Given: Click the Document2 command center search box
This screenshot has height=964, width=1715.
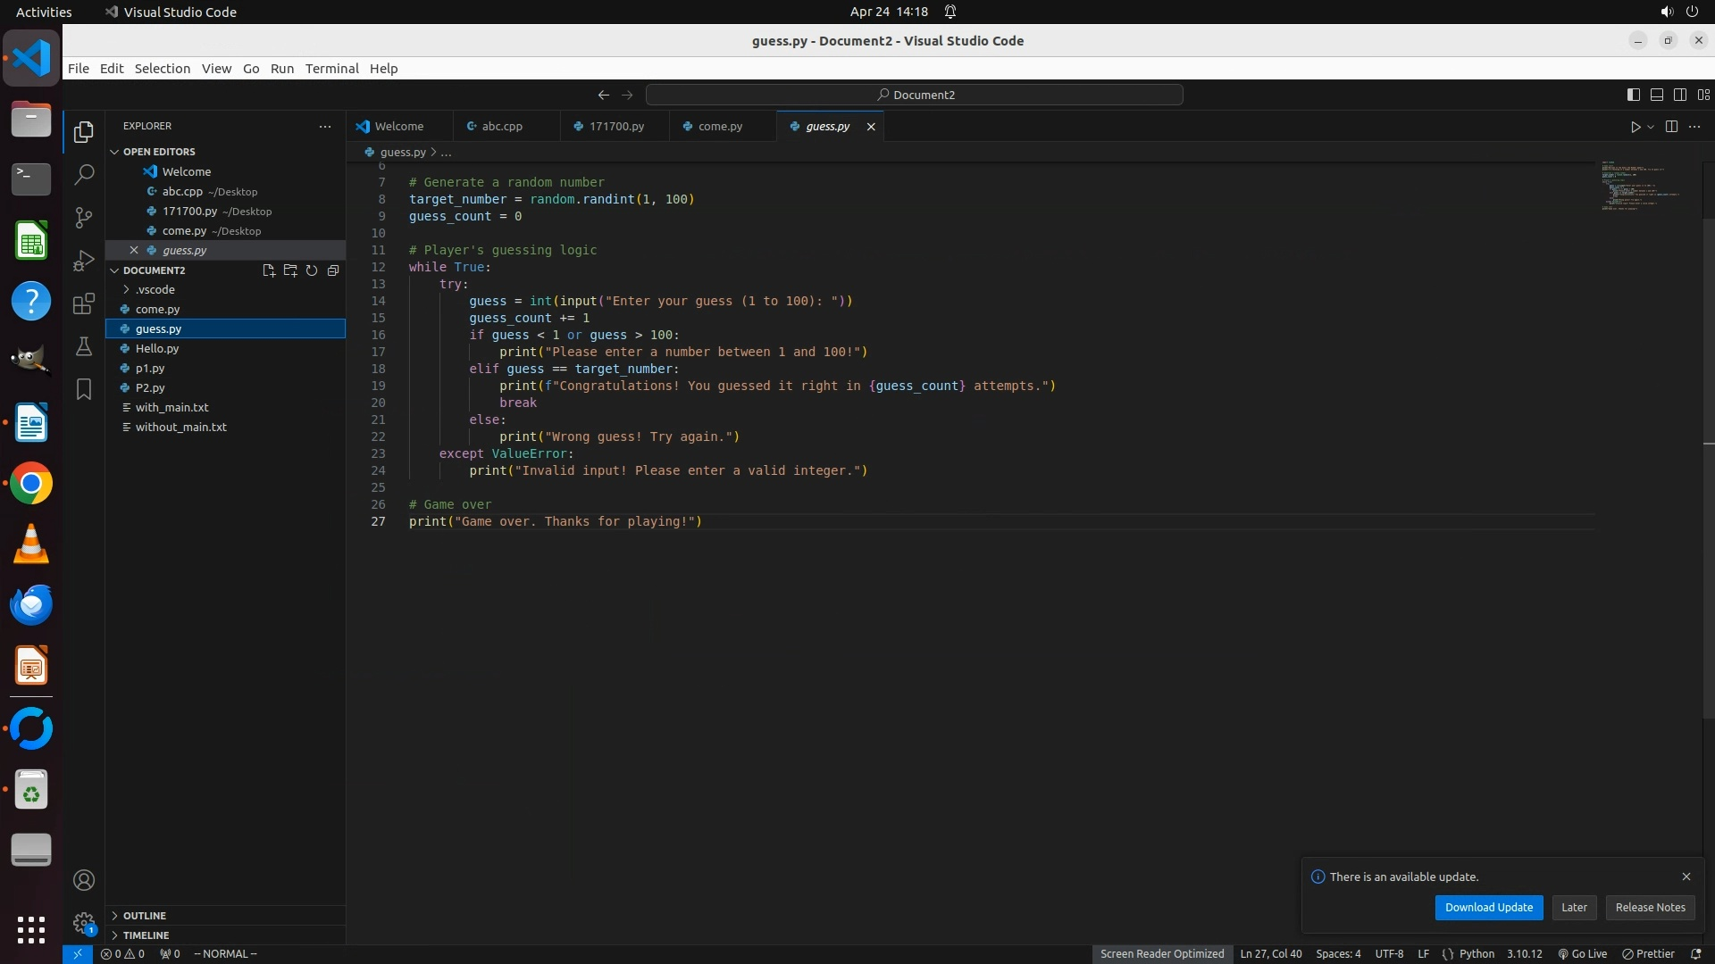Looking at the screenshot, I should coord(915,95).
